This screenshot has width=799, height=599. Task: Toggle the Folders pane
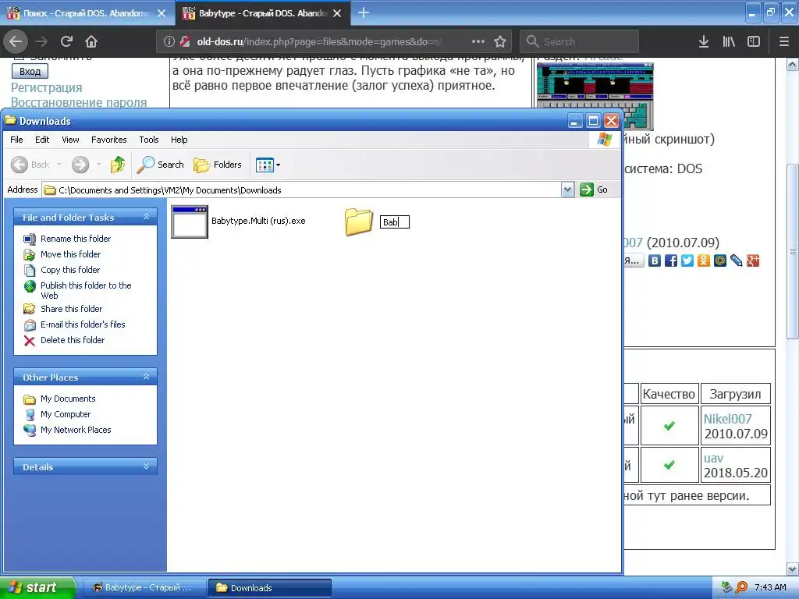click(x=218, y=165)
